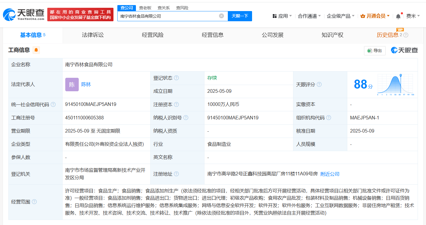Open the 企业级产品 dropdown
The height and width of the screenshot is (225, 426).
click(x=340, y=16)
